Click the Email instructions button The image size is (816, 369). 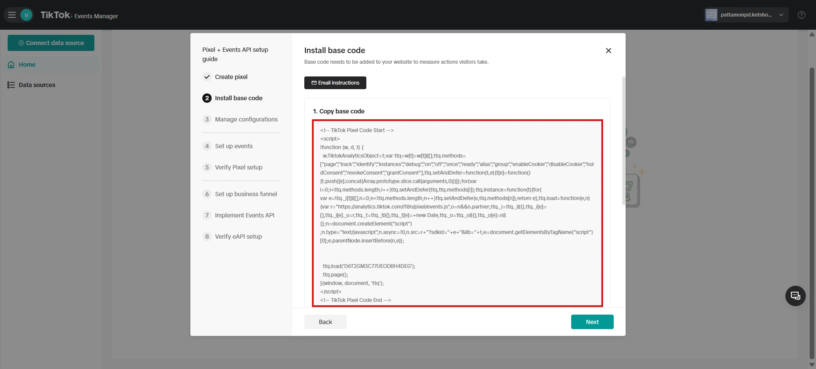335,83
